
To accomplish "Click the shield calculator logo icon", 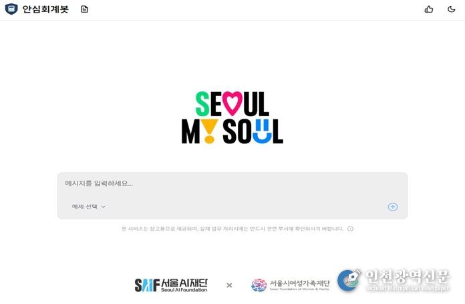I will [x=11, y=9].
